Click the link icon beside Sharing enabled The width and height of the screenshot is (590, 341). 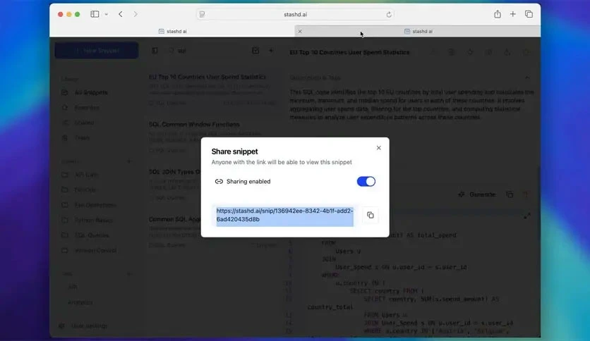219,181
